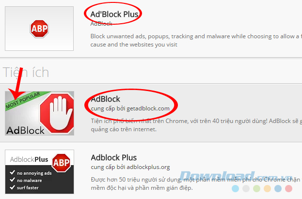This screenshot has height=199, width=302.
Task: Click the Tiện ích section heading
Action: click(26, 73)
